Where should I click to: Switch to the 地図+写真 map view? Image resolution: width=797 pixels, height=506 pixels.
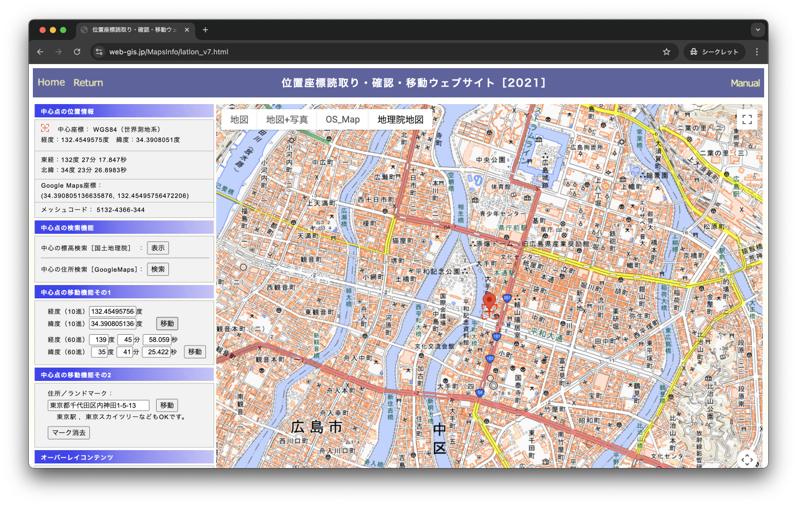tap(287, 119)
